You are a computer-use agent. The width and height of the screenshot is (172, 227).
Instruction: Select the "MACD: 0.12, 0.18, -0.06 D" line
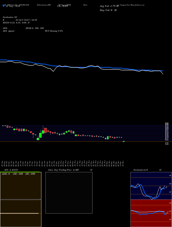point(16,23)
